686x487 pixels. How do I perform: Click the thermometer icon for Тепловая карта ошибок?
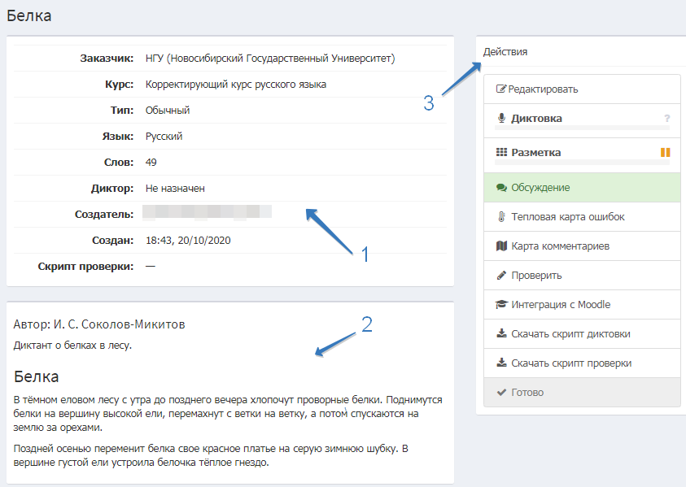(501, 217)
